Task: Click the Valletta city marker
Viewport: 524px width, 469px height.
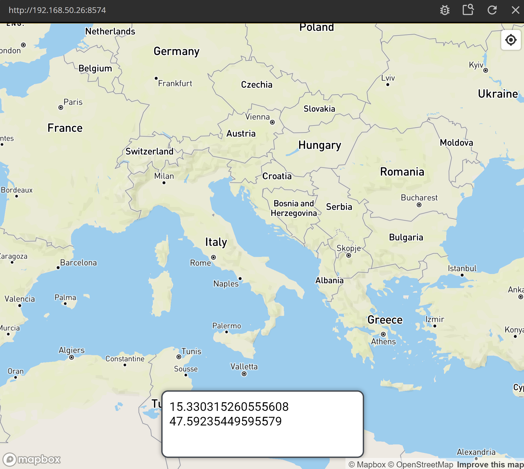Action: coord(244,374)
